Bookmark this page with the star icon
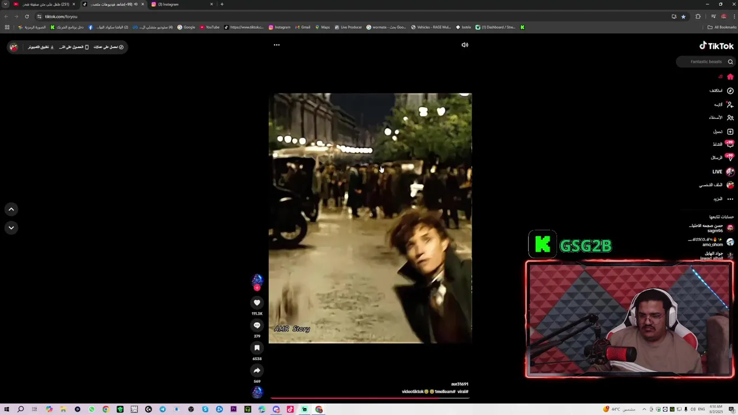This screenshot has width=738, height=415. click(683, 16)
